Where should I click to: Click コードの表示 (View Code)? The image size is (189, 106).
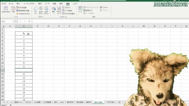pyautogui.click(x=67, y=11)
